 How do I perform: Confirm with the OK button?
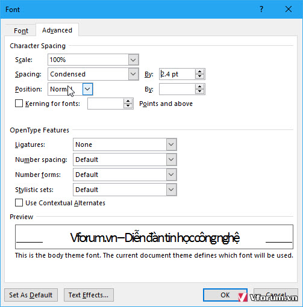[x=225, y=295]
